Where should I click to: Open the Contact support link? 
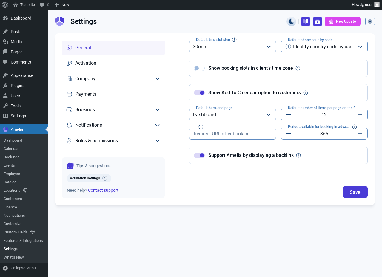pyautogui.click(x=104, y=190)
